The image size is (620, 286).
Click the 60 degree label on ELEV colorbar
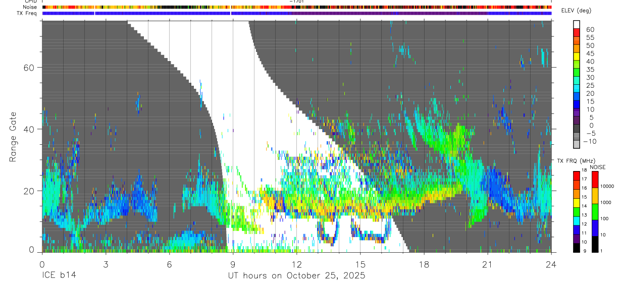coord(590,29)
